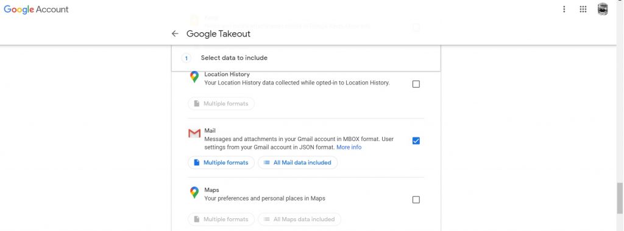Click the back arrow beside Google Takeout

point(175,33)
